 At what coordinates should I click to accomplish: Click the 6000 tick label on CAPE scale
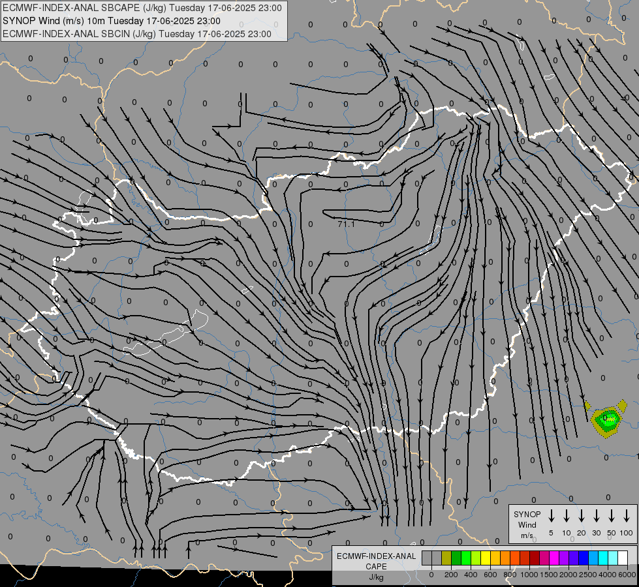(627, 575)
